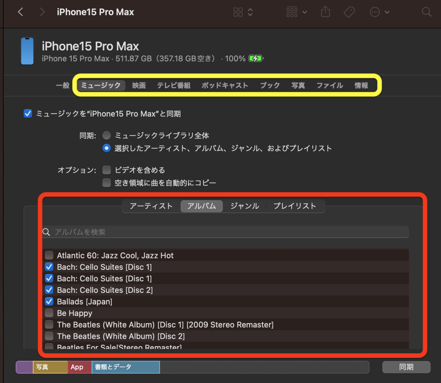Image resolution: width=441 pixels, height=383 pixels.
Task: Enable ビデオを含める checkbox
Action: [x=107, y=170]
